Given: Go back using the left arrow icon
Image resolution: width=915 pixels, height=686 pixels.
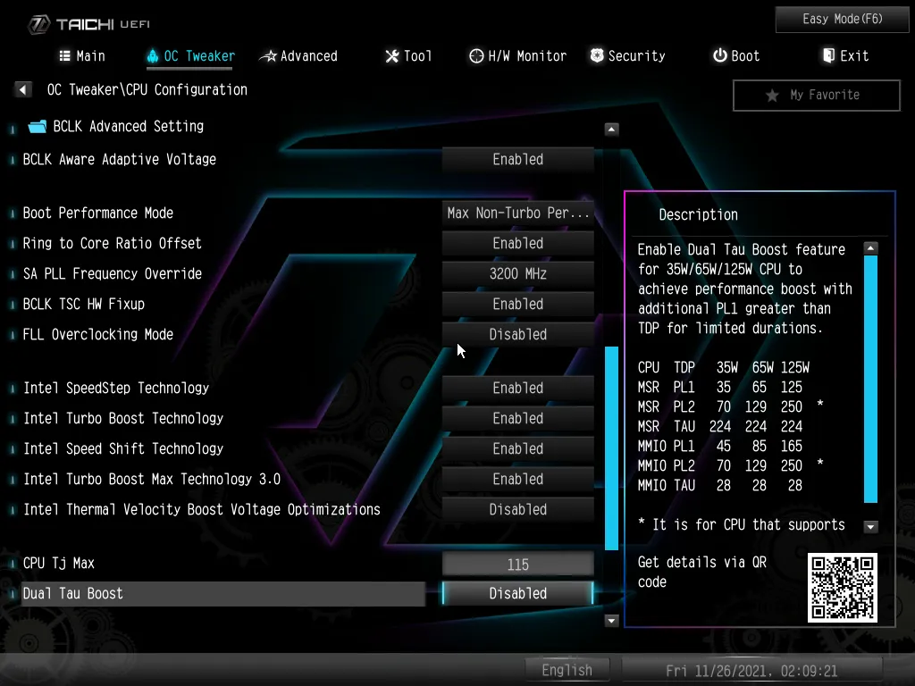Looking at the screenshot, I should pyautogui.click(x=22, y=90).
